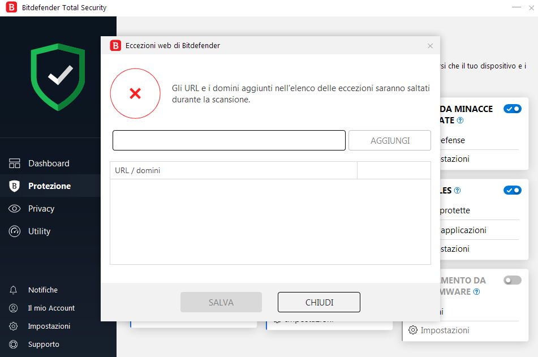Toggle the DA MINACCE protection switch
The width and height of the screenshot is (538, 357).
[513, 109]
